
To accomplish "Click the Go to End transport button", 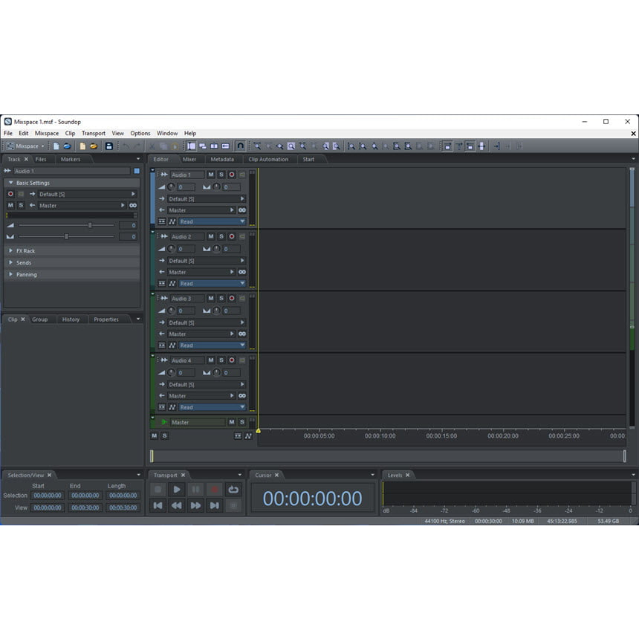I will coord(214,505).
